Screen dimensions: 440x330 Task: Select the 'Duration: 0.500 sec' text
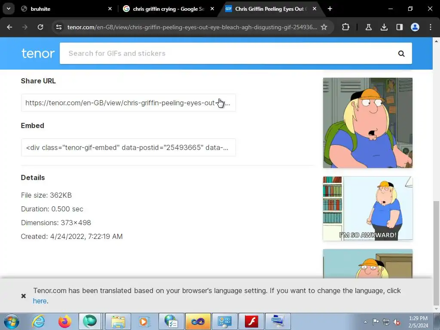tap(52, 209)
